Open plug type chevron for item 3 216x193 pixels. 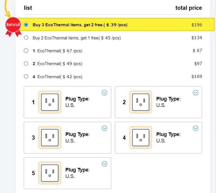coord(105,128)
